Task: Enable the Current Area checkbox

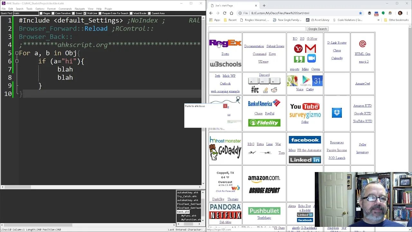Action: [x=149, y=13]
